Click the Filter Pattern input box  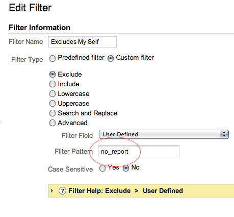[x=139, y=152]
